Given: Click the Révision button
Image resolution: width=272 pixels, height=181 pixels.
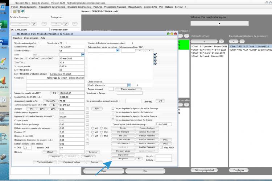Looking at the screenshot, I should click(92, 152).
